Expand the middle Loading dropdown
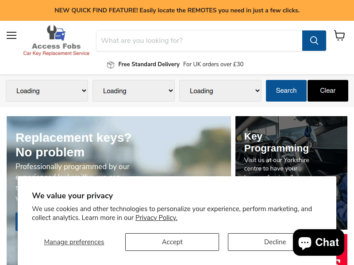Image resolution: width=354 pixels, height=265 pixels. click(x=134, y=91)
